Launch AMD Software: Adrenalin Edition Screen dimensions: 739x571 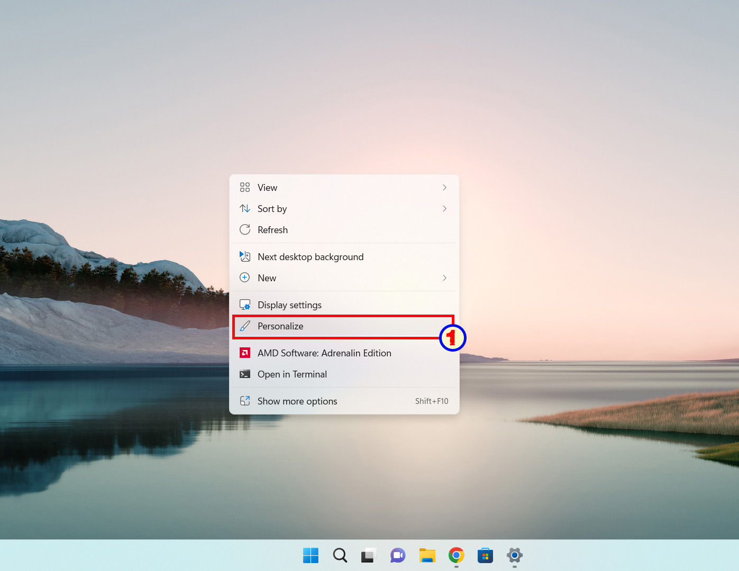pos(344,353)
